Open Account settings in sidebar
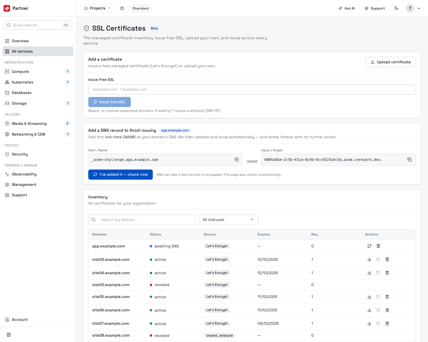Screen dimensions: 428x342 [x=38, y=320]
